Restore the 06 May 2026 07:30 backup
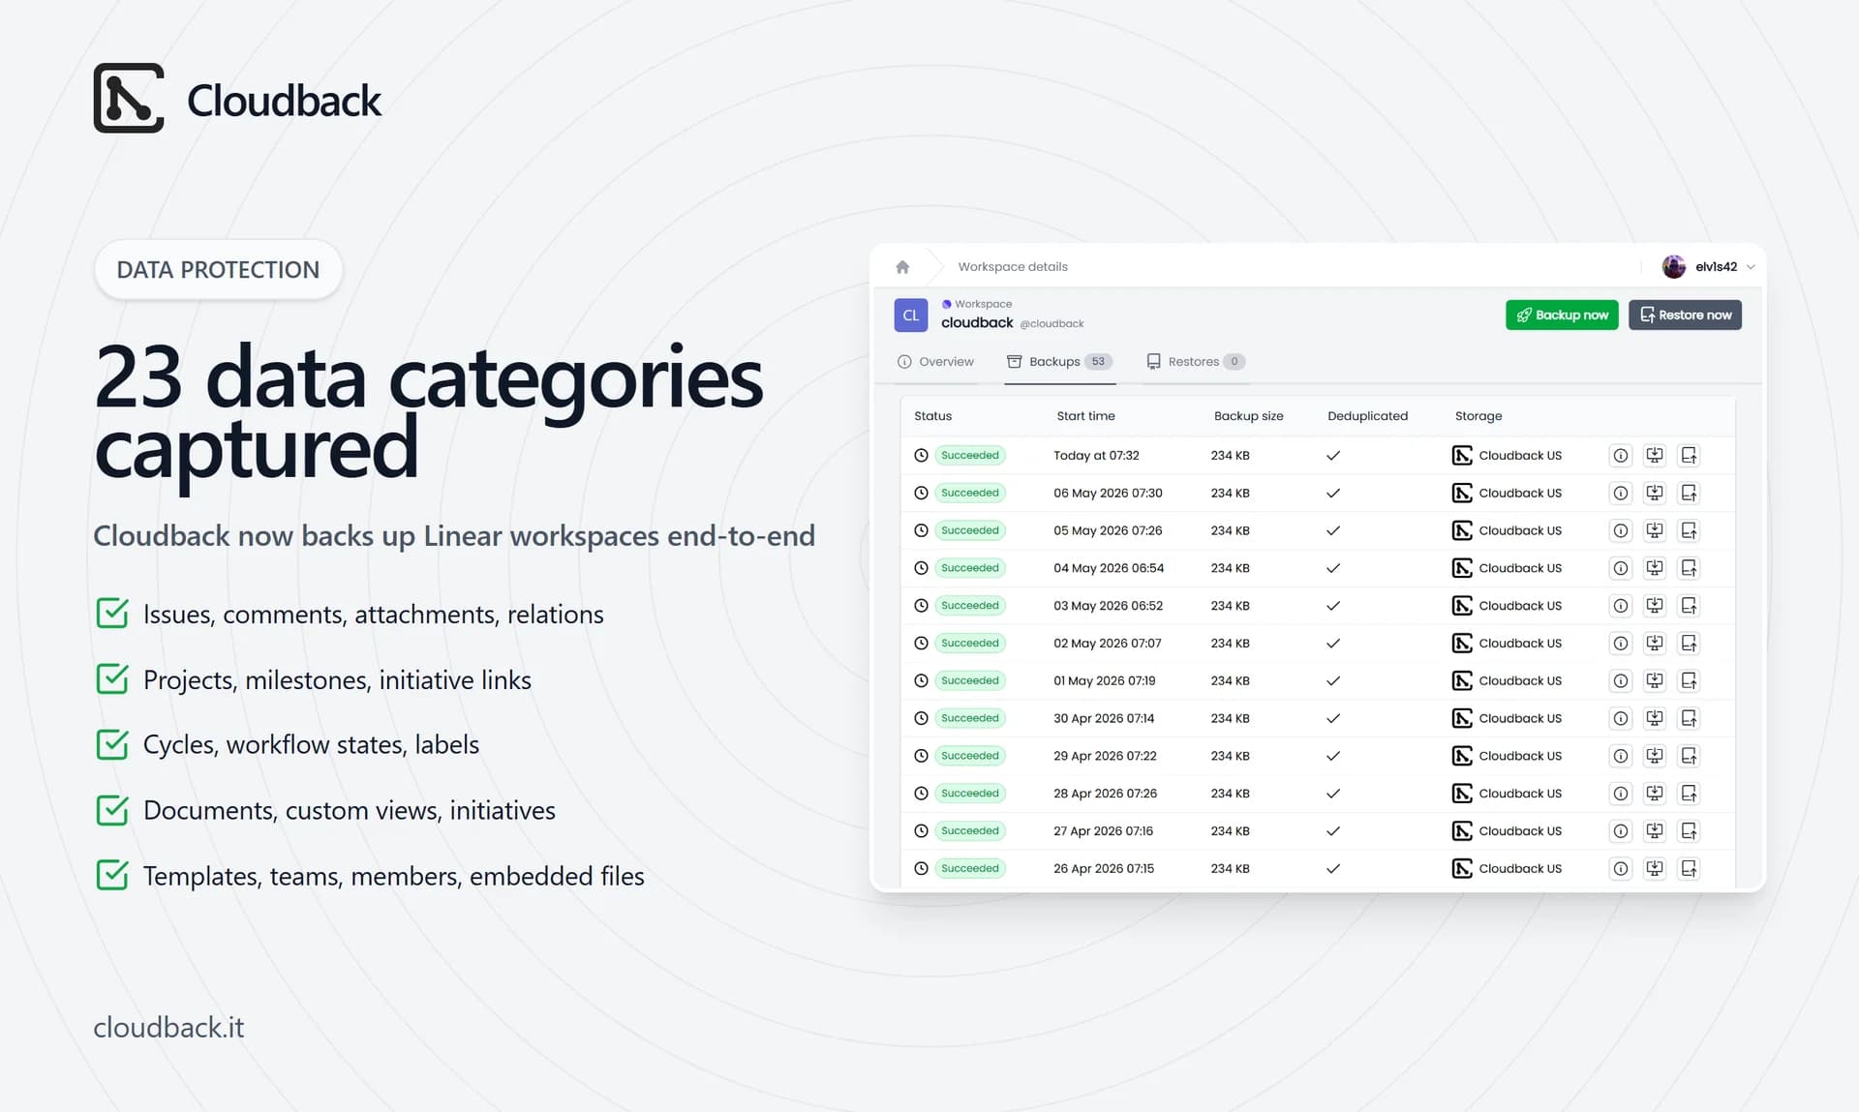The height and width of the screenshot is (1112, 1859). [1689, 494]
